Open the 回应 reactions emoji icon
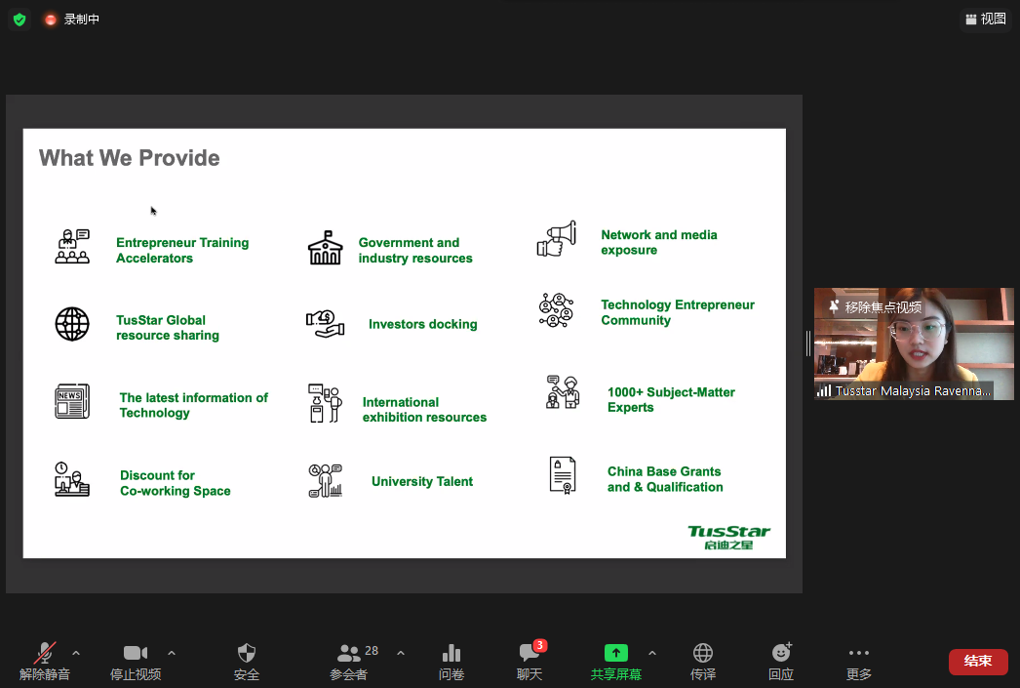Viewport: 1020px width, 688px height. [781, 662]
